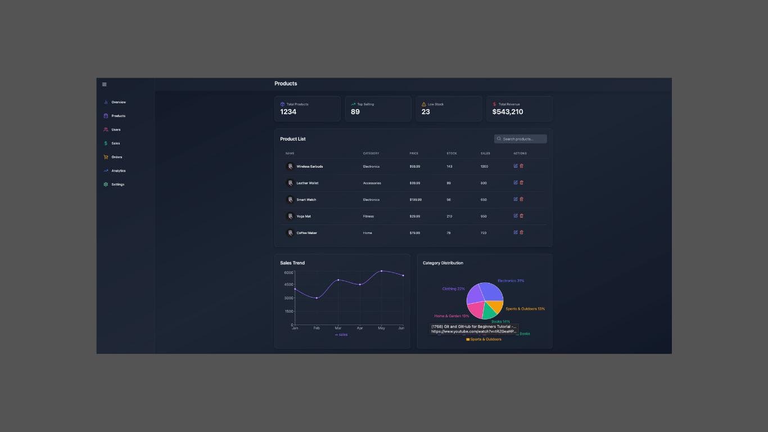The height and width of the screenshot is (432, 768).
Task: Toggle the sales legend under Sales Trend
Action: click(341, 334)
